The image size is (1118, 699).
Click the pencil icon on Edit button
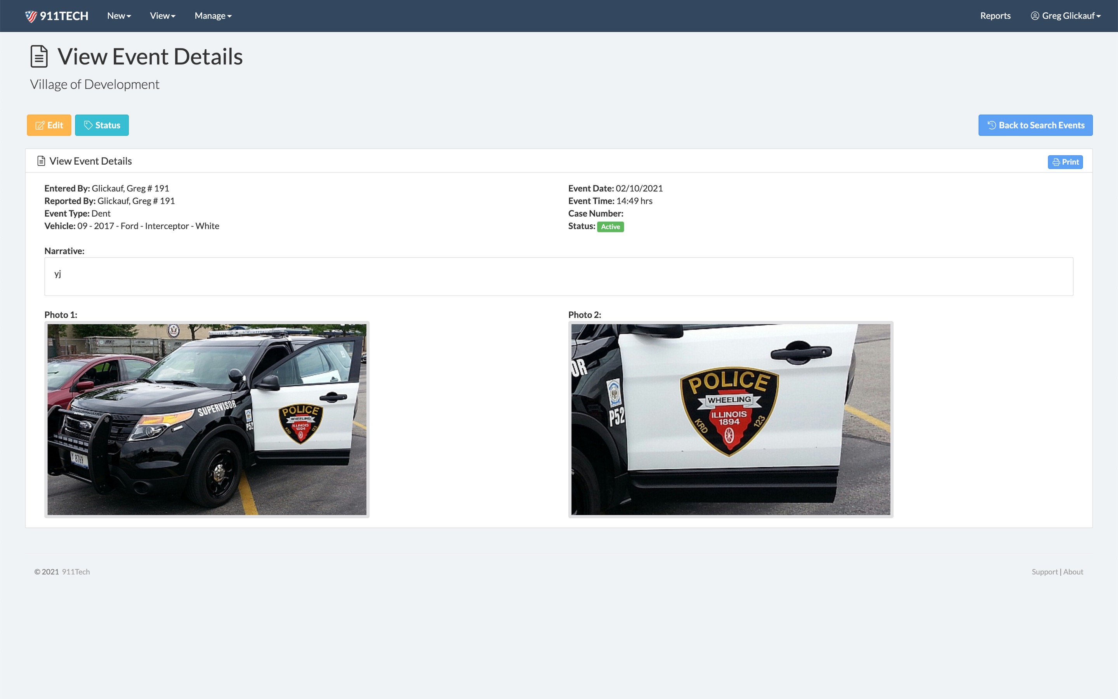coord(40,125)
